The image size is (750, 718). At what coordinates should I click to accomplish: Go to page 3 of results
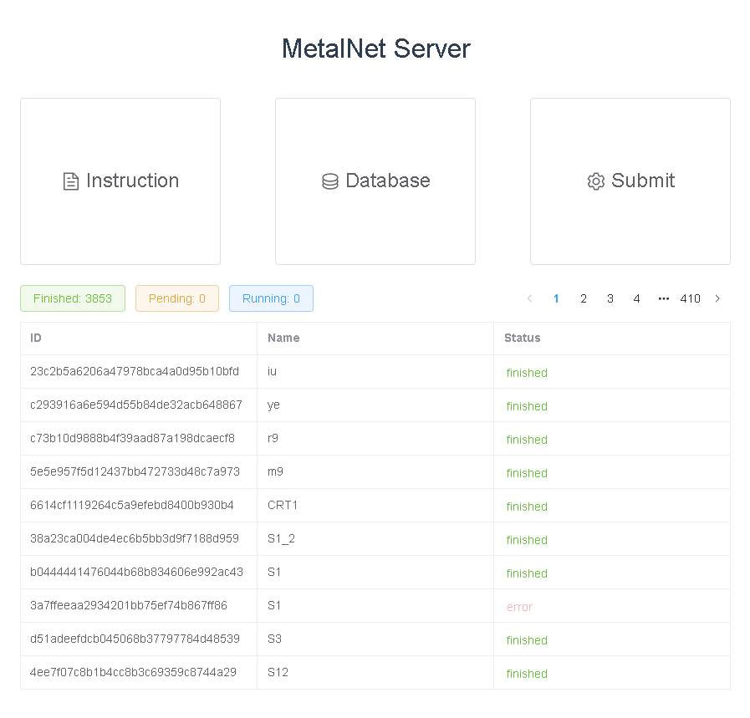pyautogui.click(x=610, y=298)
